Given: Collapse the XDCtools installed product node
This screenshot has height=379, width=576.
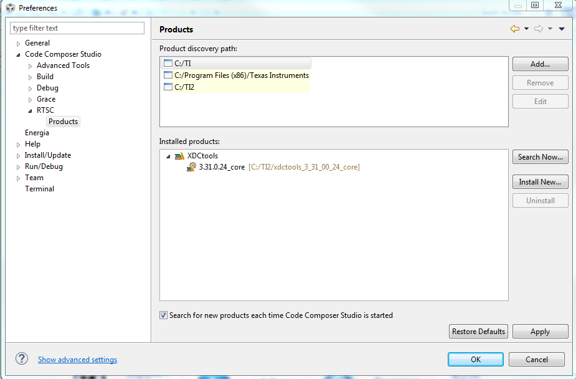Looking at the screenshot, I should (168, 156).
